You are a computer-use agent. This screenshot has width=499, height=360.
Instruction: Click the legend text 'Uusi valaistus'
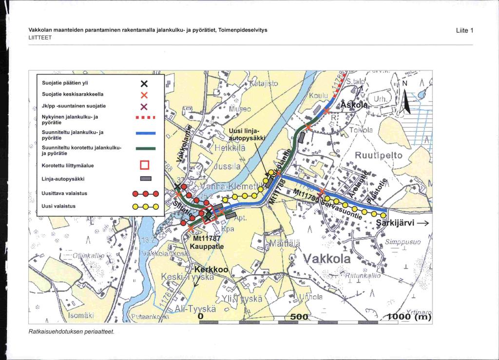58,206
